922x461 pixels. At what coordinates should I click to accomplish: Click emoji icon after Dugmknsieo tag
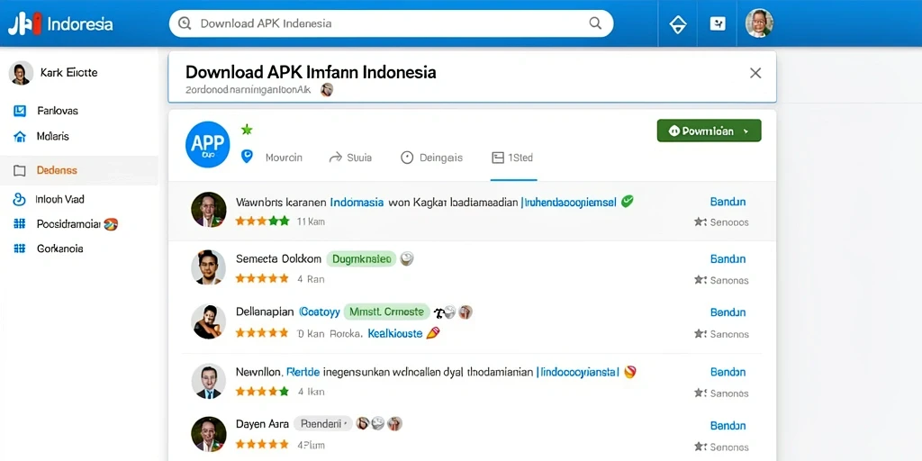point(407,258)
